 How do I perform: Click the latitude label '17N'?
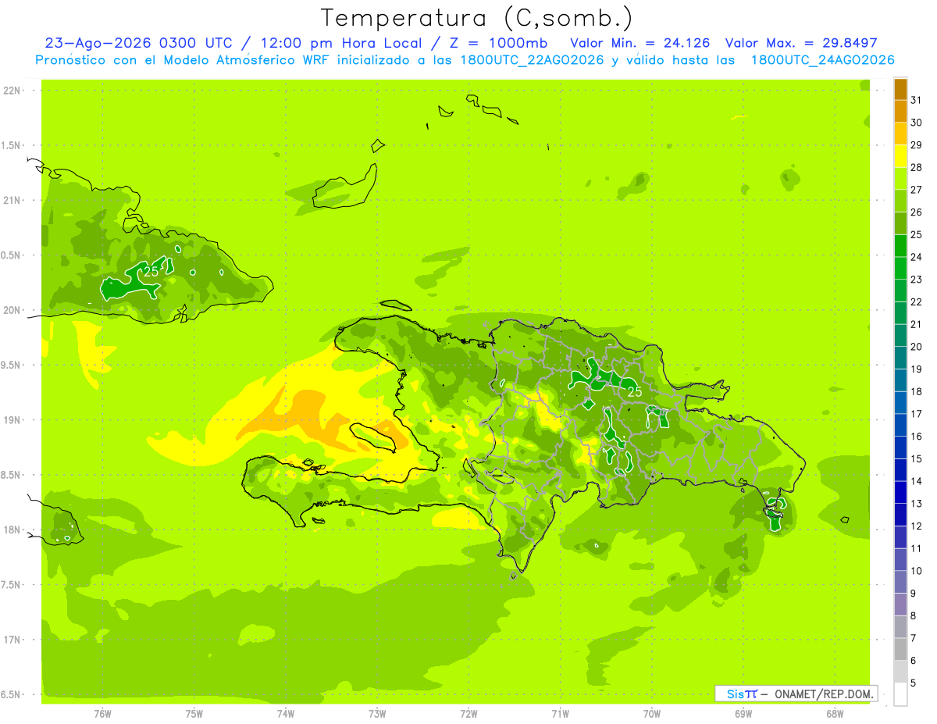[x=11, y=640]
